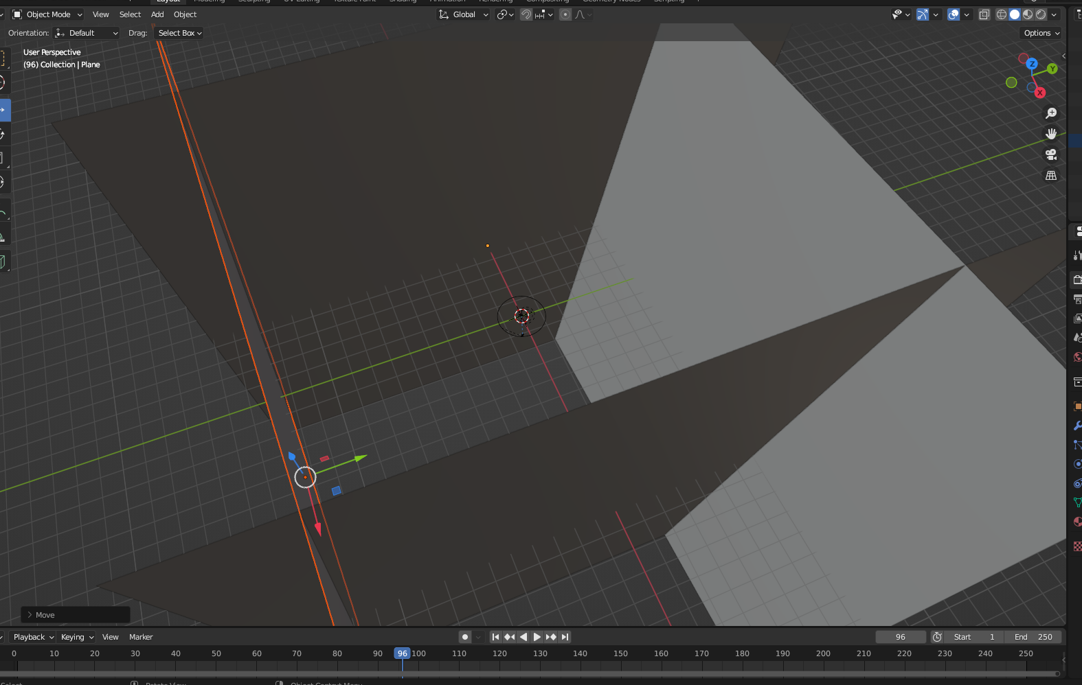Viewport: 1082px width, 685px height.
Task: Open the Global transform orientation dropdown
Action: (464, 14)
